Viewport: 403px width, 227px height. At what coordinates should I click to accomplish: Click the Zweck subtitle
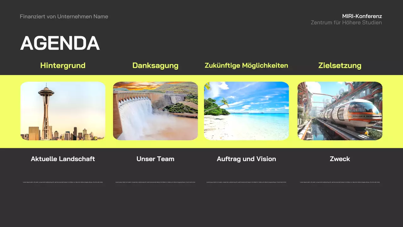pyautogui.click(x=340, y=159)
